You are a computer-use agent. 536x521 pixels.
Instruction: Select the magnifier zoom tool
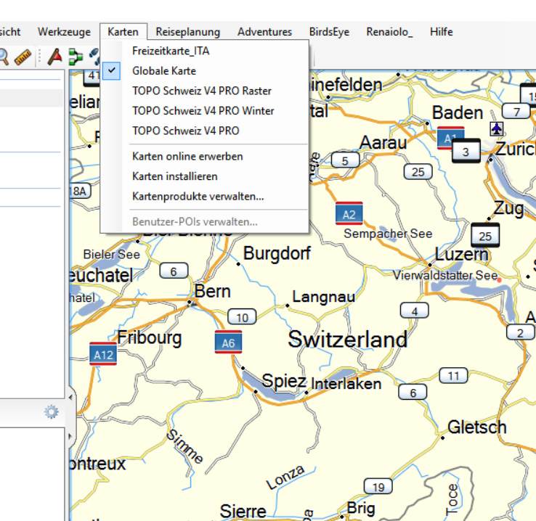[4, 57]
